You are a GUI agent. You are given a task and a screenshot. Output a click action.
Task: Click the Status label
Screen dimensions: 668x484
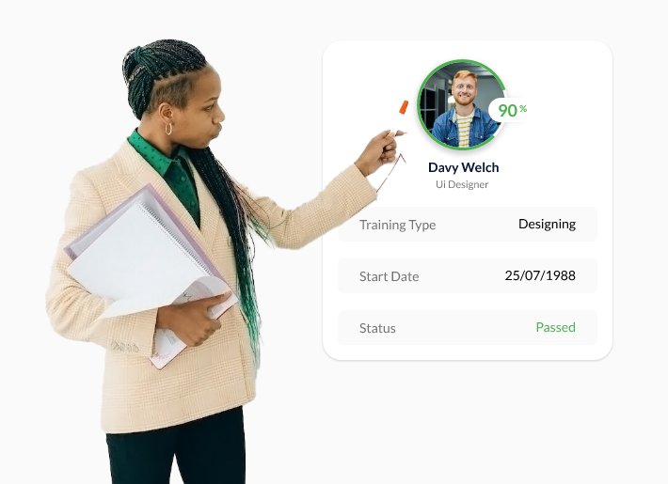tap(377, 328)
